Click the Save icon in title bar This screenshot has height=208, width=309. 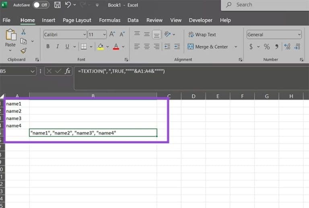click(x=57, y=5)
